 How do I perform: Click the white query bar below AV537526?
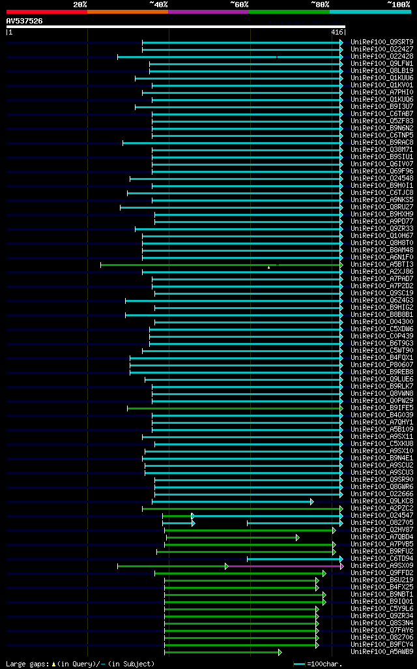point(176,27)
